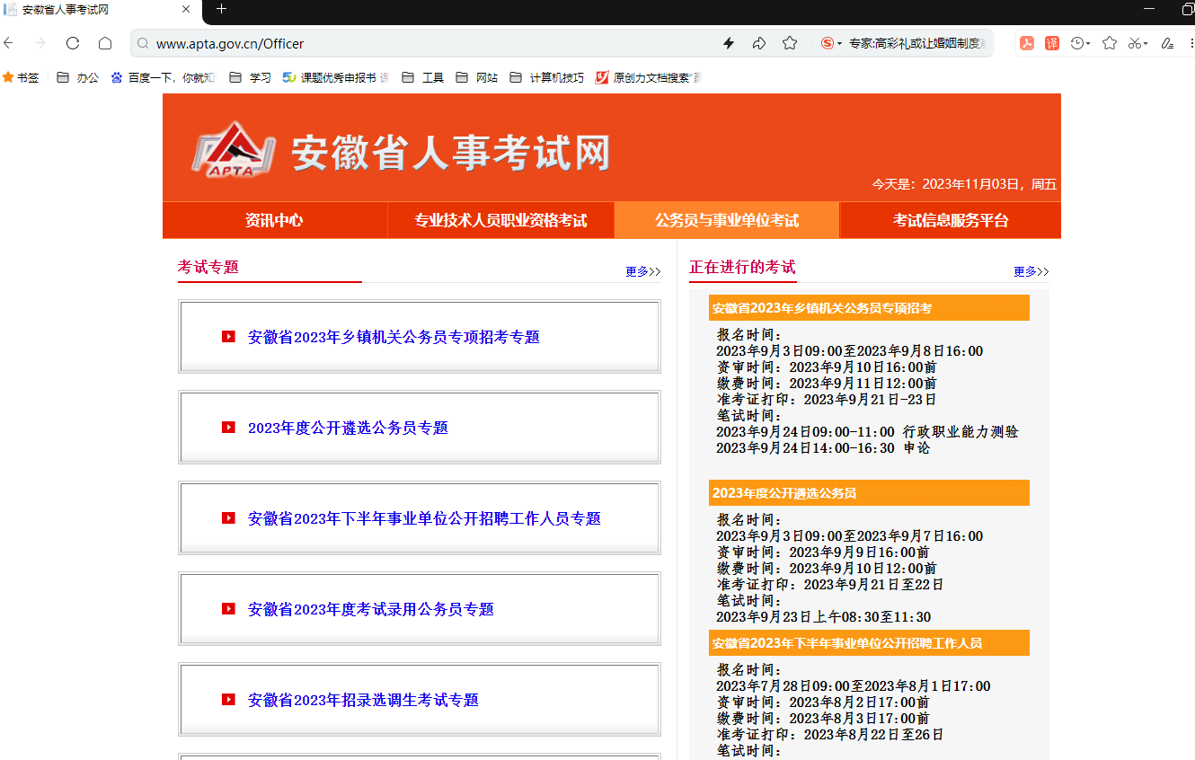Click the browser reload page icon
Image resolution: width=1195 pixels, height=760 pixels.
pyautogui.click(x=73, y=43)
